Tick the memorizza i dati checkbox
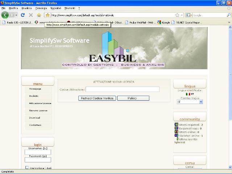Screen dimensions: 232x174 tap(27, 167)
